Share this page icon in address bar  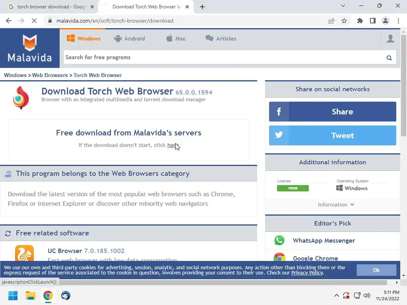331,21
